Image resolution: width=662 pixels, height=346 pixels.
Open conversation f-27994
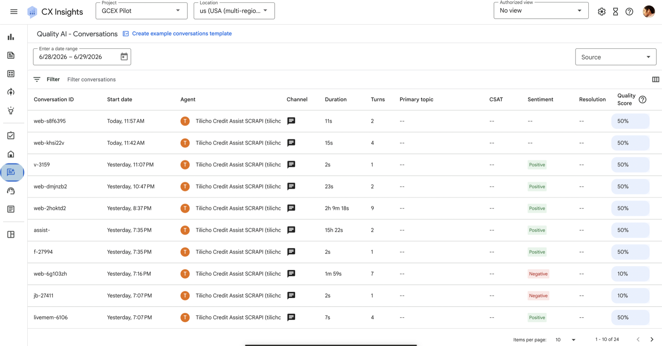tap(43, 252)
